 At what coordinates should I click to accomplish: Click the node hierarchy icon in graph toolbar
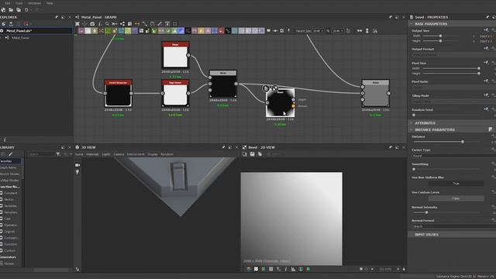[122, 24]
